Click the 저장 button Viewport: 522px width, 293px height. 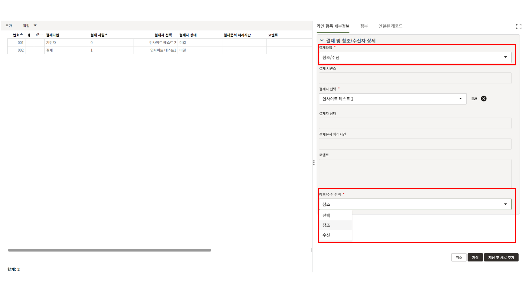475,257
